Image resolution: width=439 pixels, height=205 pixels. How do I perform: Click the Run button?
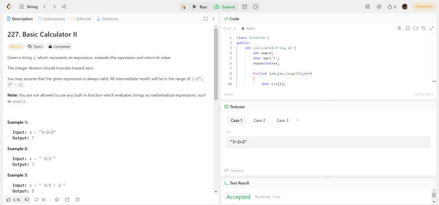pos(200,7)
